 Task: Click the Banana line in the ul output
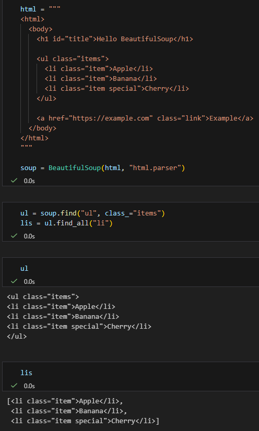point(63,317)
